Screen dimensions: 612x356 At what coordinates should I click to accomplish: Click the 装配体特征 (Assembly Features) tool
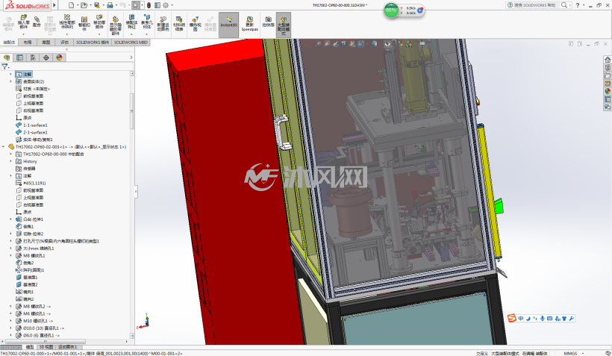tap(131, 22)
